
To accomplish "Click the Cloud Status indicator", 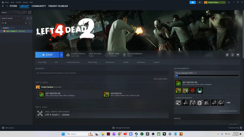I will (x=76, y=55).
